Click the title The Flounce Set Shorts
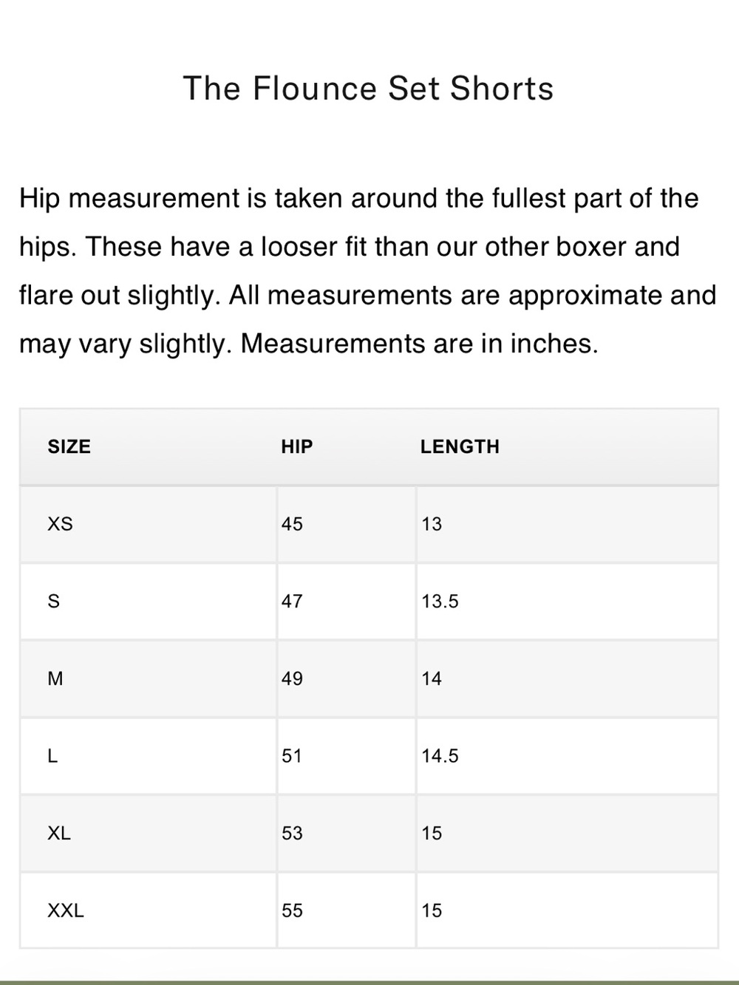Screen dimensions: 739x985 (368, 89)
